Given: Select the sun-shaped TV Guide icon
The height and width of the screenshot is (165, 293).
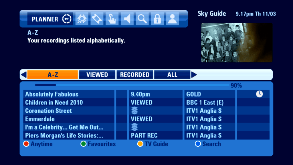Looking at the screenshot, I should point(82,19).
